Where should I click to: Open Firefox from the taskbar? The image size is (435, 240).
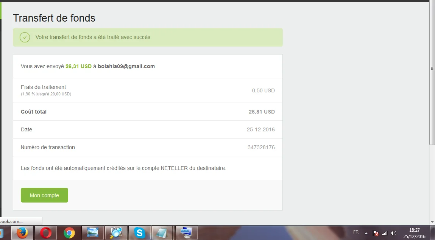(22, 233)
